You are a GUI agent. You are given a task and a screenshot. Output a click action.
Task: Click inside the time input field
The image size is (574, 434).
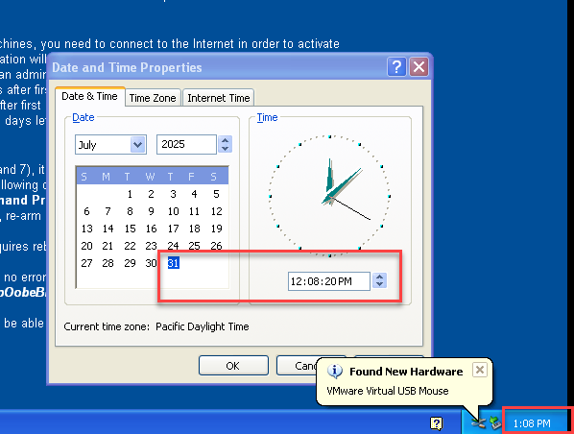click(328, 281)
